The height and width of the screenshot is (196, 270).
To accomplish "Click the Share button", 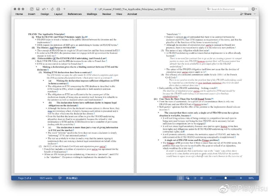I will [x=246, y=14].
